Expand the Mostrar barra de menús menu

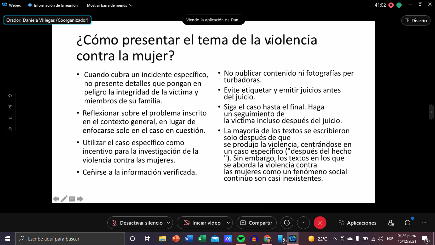pos(110,5)
